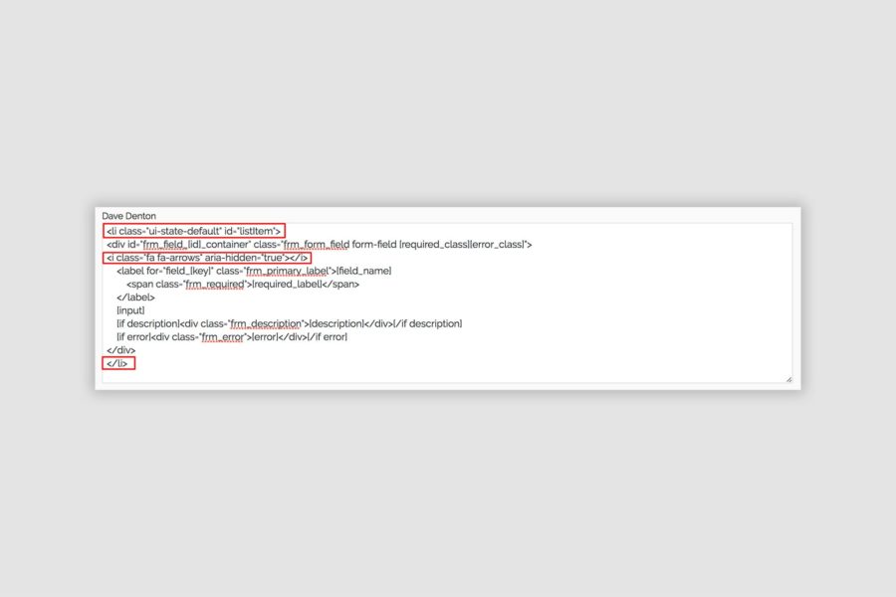
Task: Click the highlighted opening li tag line
Action: 194,231
